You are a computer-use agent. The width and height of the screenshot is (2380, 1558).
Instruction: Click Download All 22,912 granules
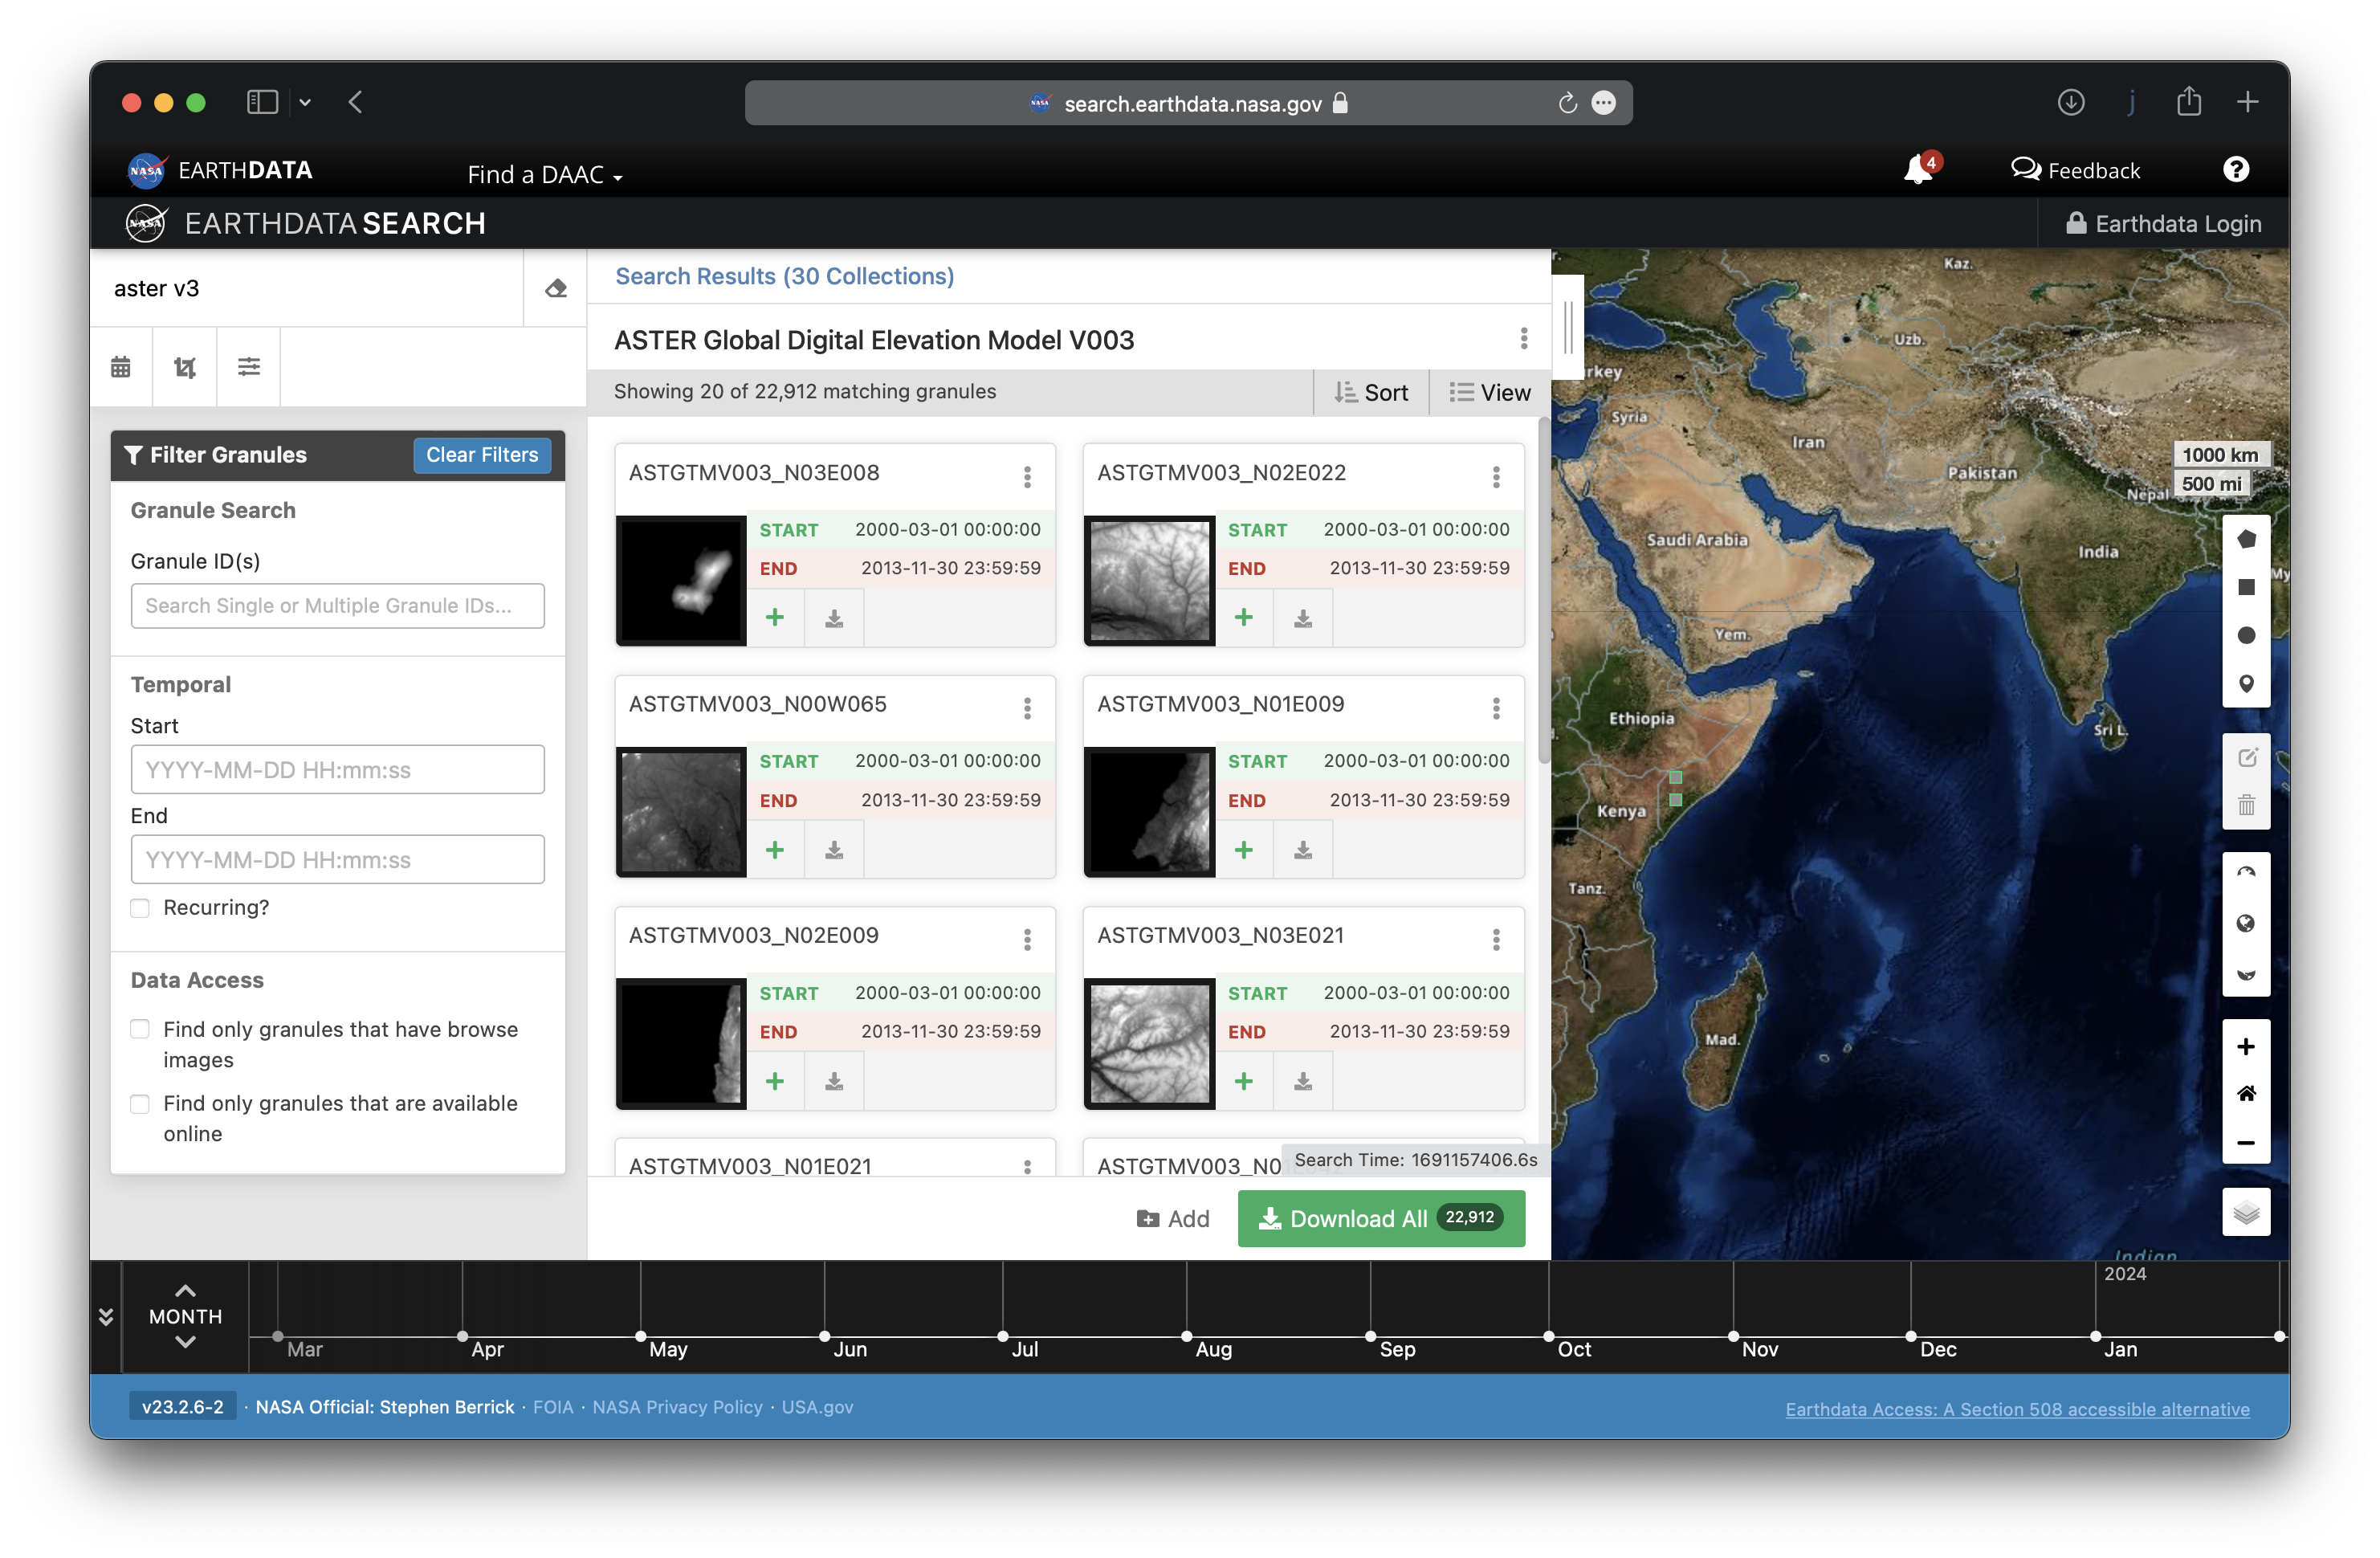coord(1381,1219)
